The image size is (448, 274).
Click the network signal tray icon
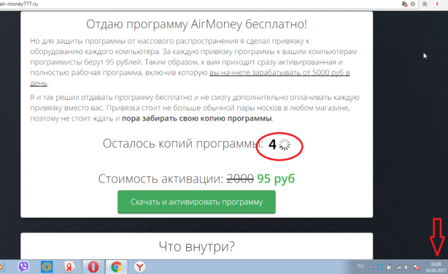(398, 267)
